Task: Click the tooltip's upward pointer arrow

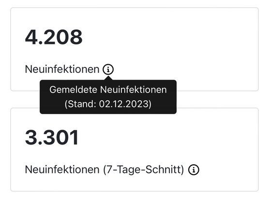Action: 108,78
